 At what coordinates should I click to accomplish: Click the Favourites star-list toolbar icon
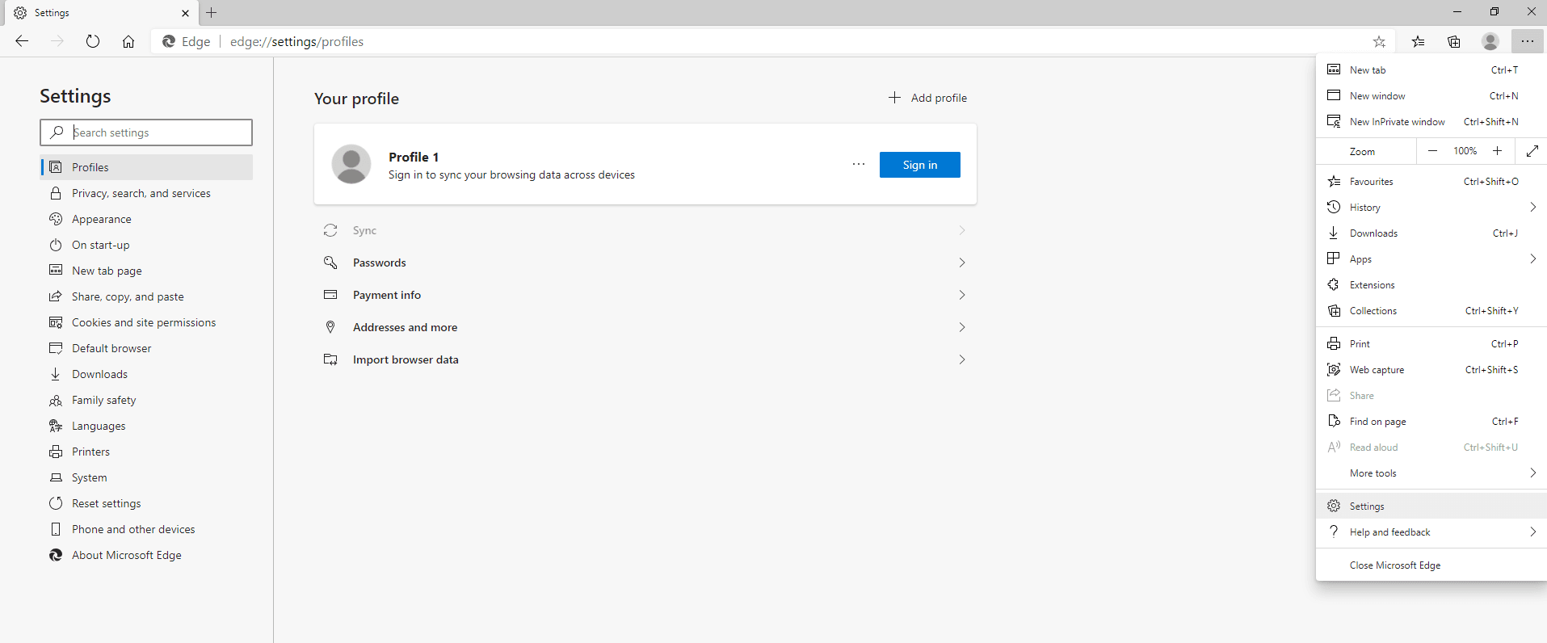(x=1418, y=42)
